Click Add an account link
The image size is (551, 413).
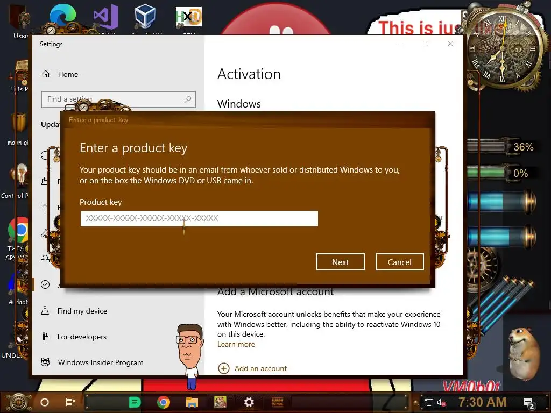coord(260,368)
